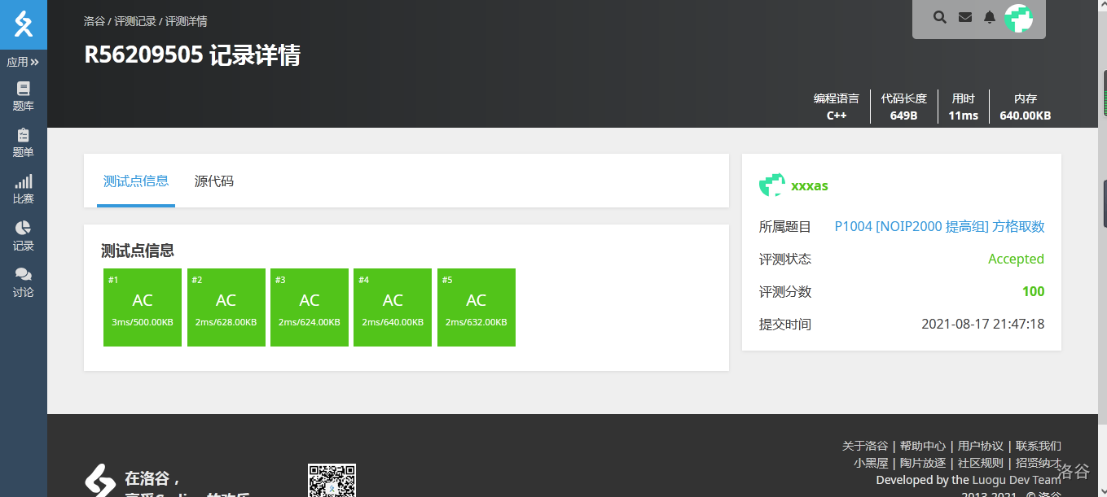
Task: Click 评测记录 in the breadcrumb
Action: point(135,21)
